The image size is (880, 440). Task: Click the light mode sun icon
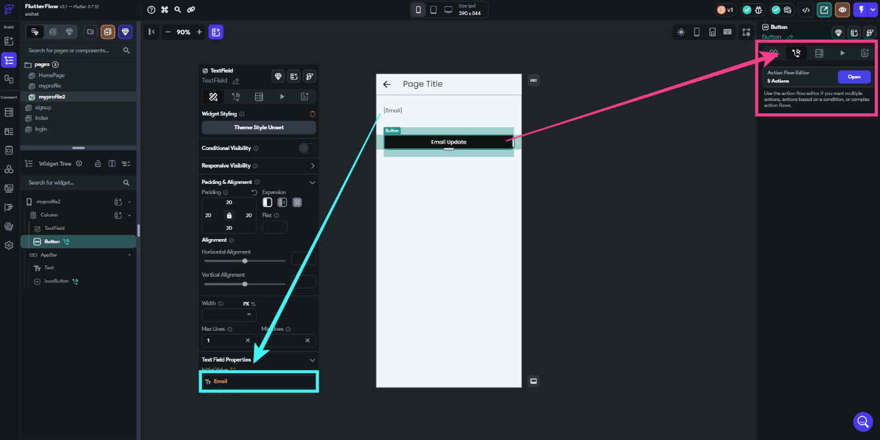(x=681, y=32)
